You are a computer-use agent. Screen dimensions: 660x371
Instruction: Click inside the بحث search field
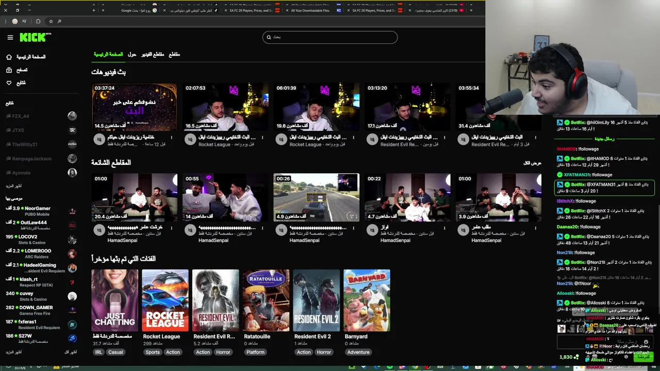coord(330,37)
